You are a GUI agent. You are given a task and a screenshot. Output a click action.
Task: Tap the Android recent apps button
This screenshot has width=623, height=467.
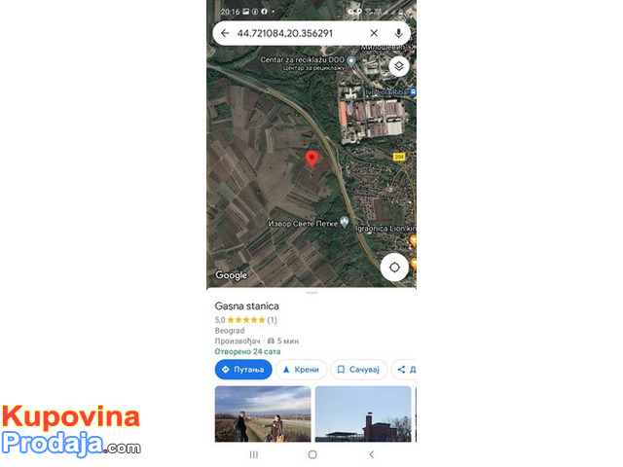coord(254,454)
